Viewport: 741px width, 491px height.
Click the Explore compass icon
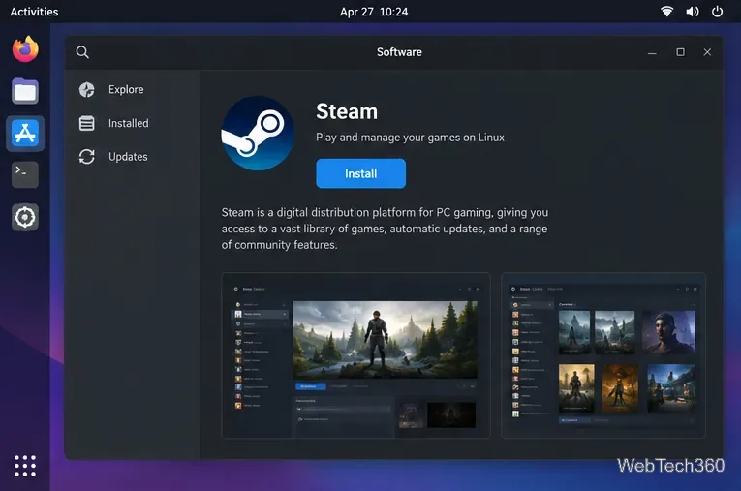point(86,90)
